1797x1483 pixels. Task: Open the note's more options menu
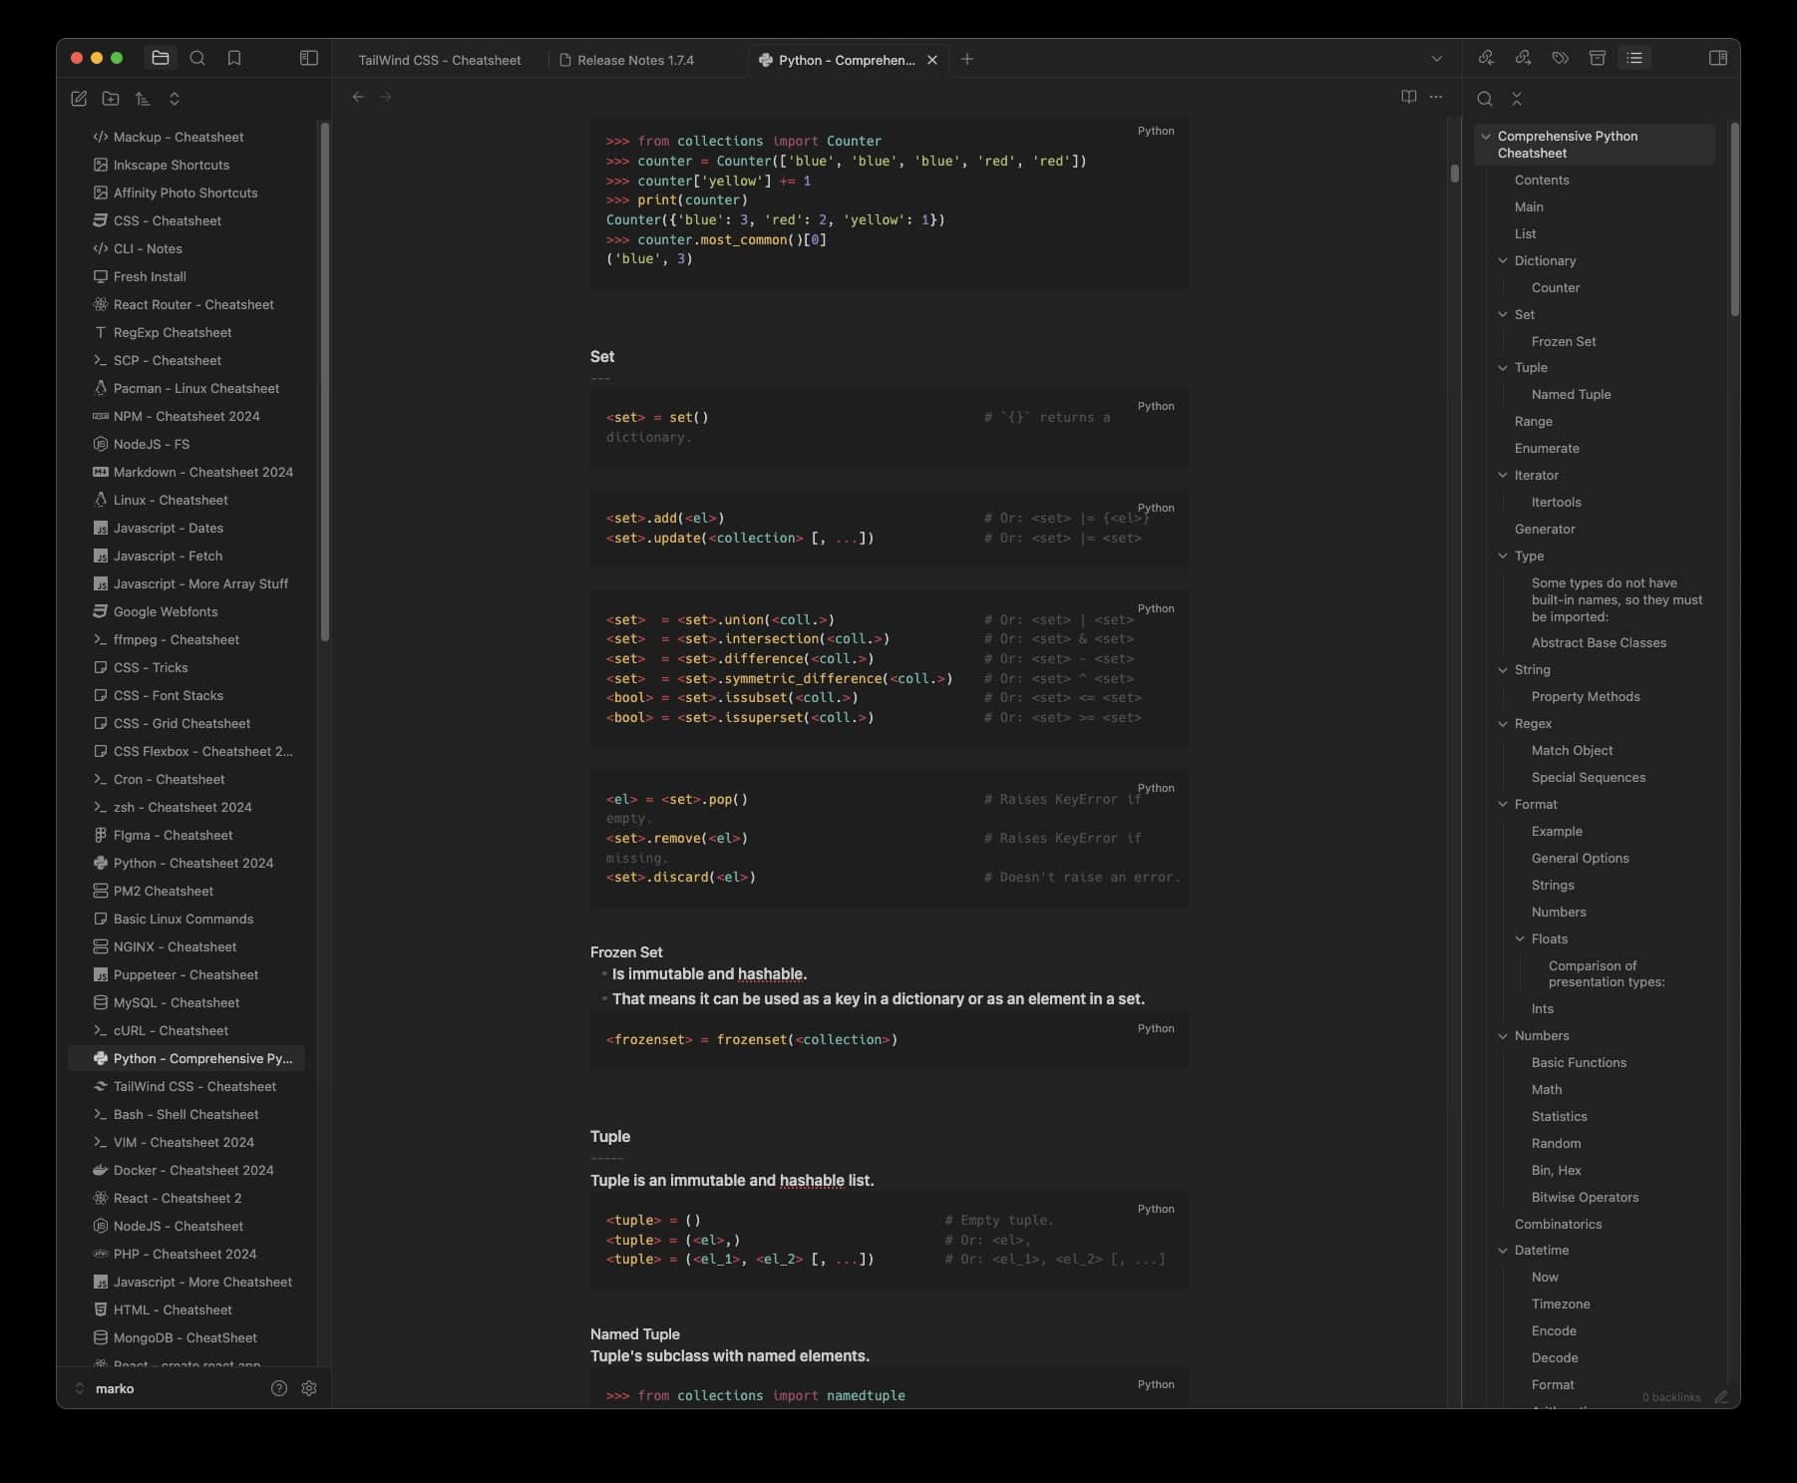click(1436, 97)
